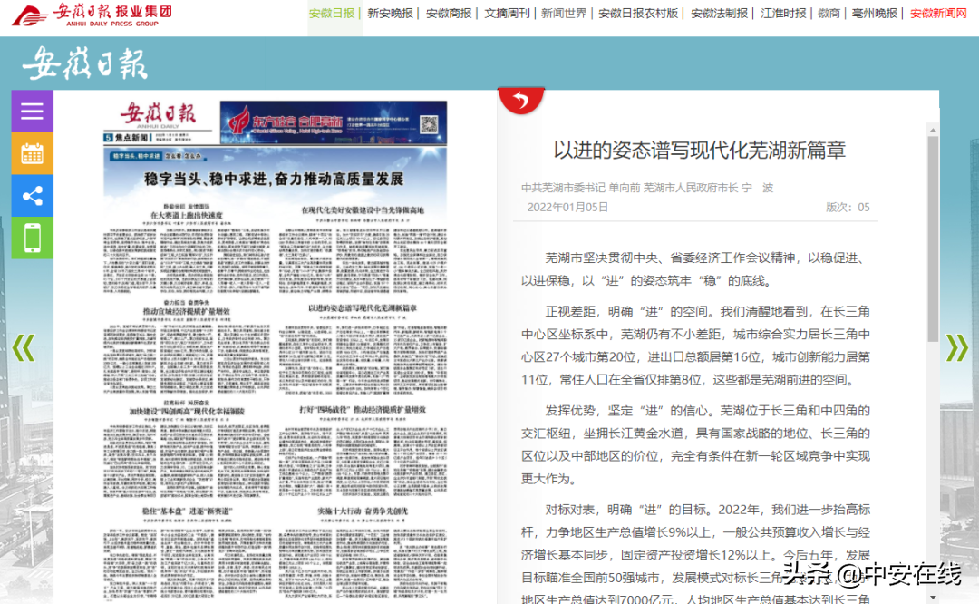Image resolution: width=979 pixels, height=604 pixels.
Task: Open the red 安徽新闻网 link
Action: 938,13
